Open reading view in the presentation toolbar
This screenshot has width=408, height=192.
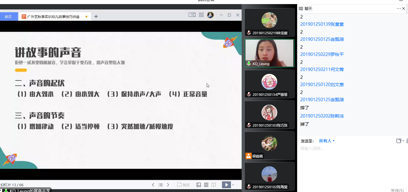[x=213, y=185]
